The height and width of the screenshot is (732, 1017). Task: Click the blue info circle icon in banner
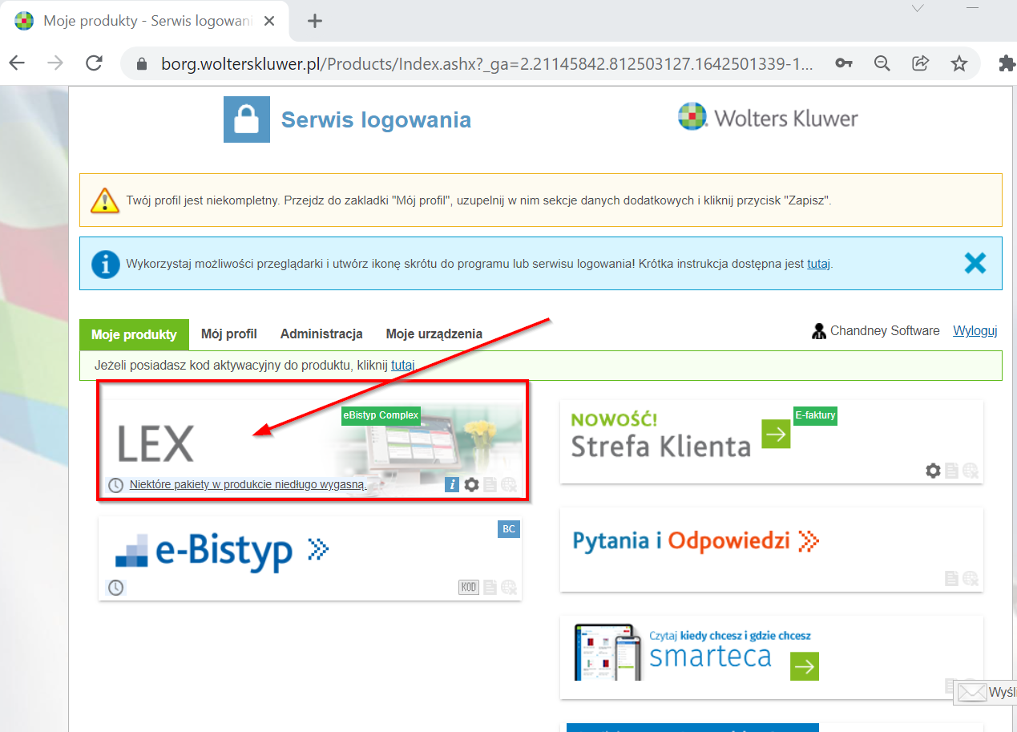[x=106, y=264]
